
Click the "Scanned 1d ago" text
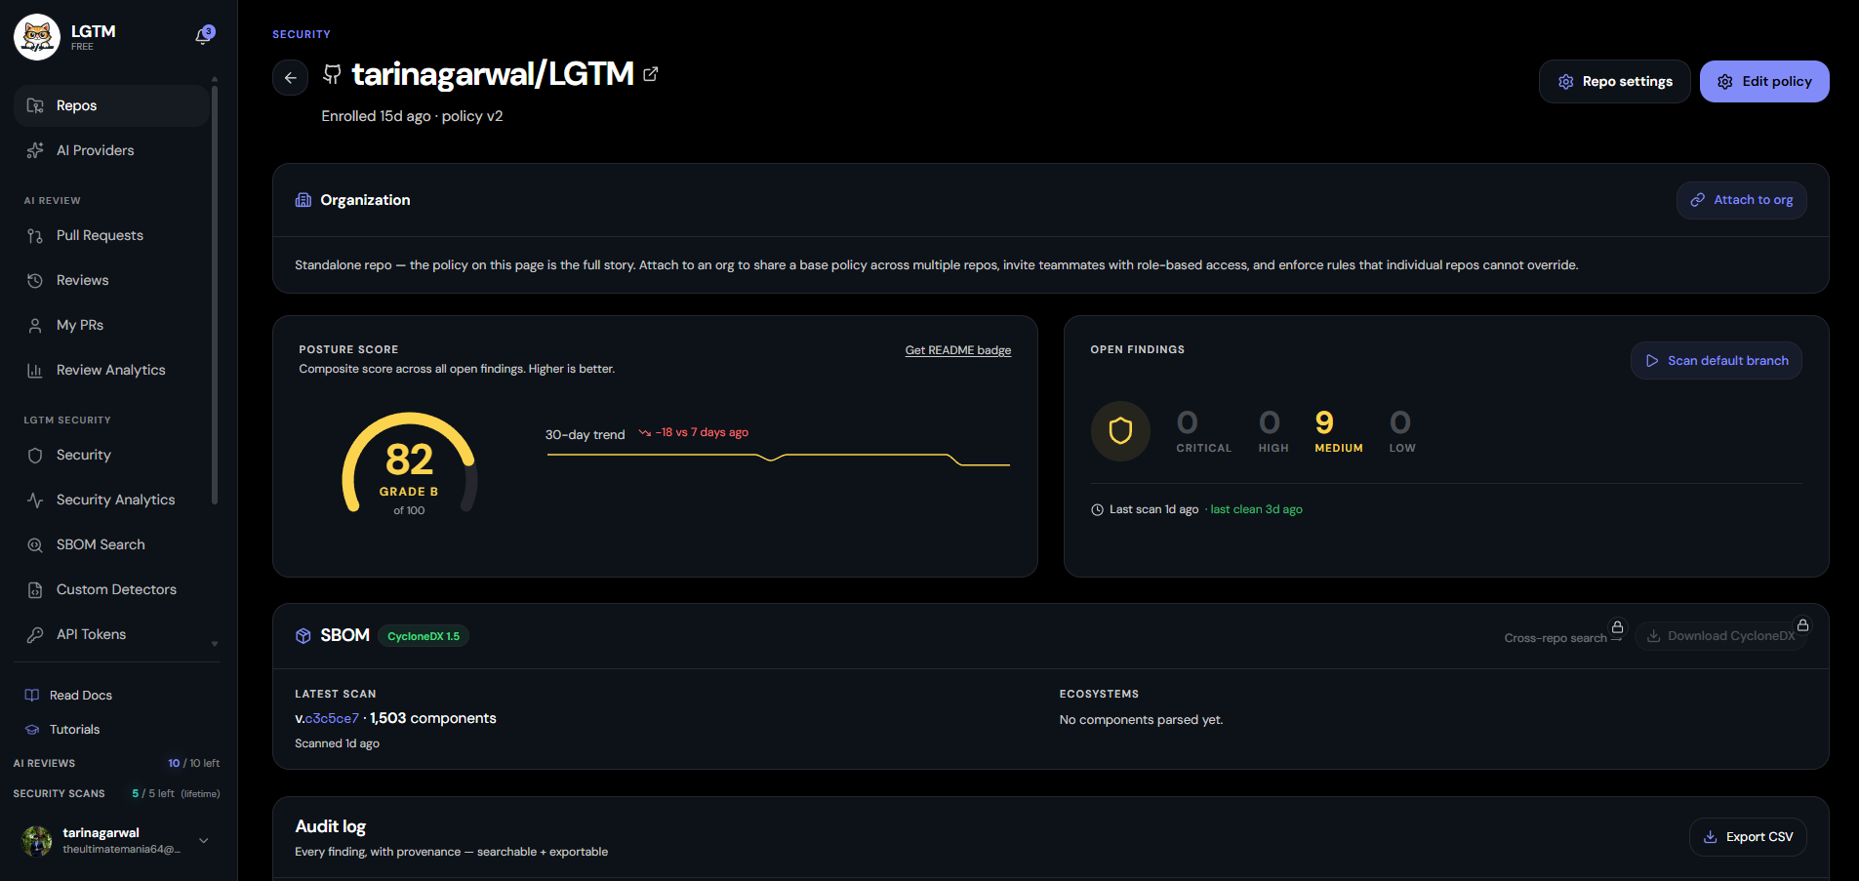point(337,743)
